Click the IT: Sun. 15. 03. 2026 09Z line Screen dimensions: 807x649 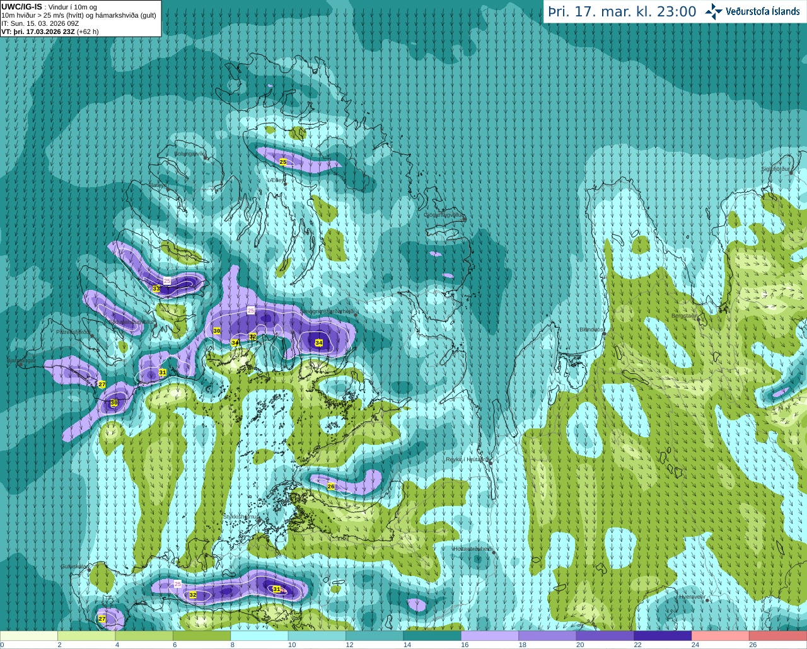click(40, 23)
